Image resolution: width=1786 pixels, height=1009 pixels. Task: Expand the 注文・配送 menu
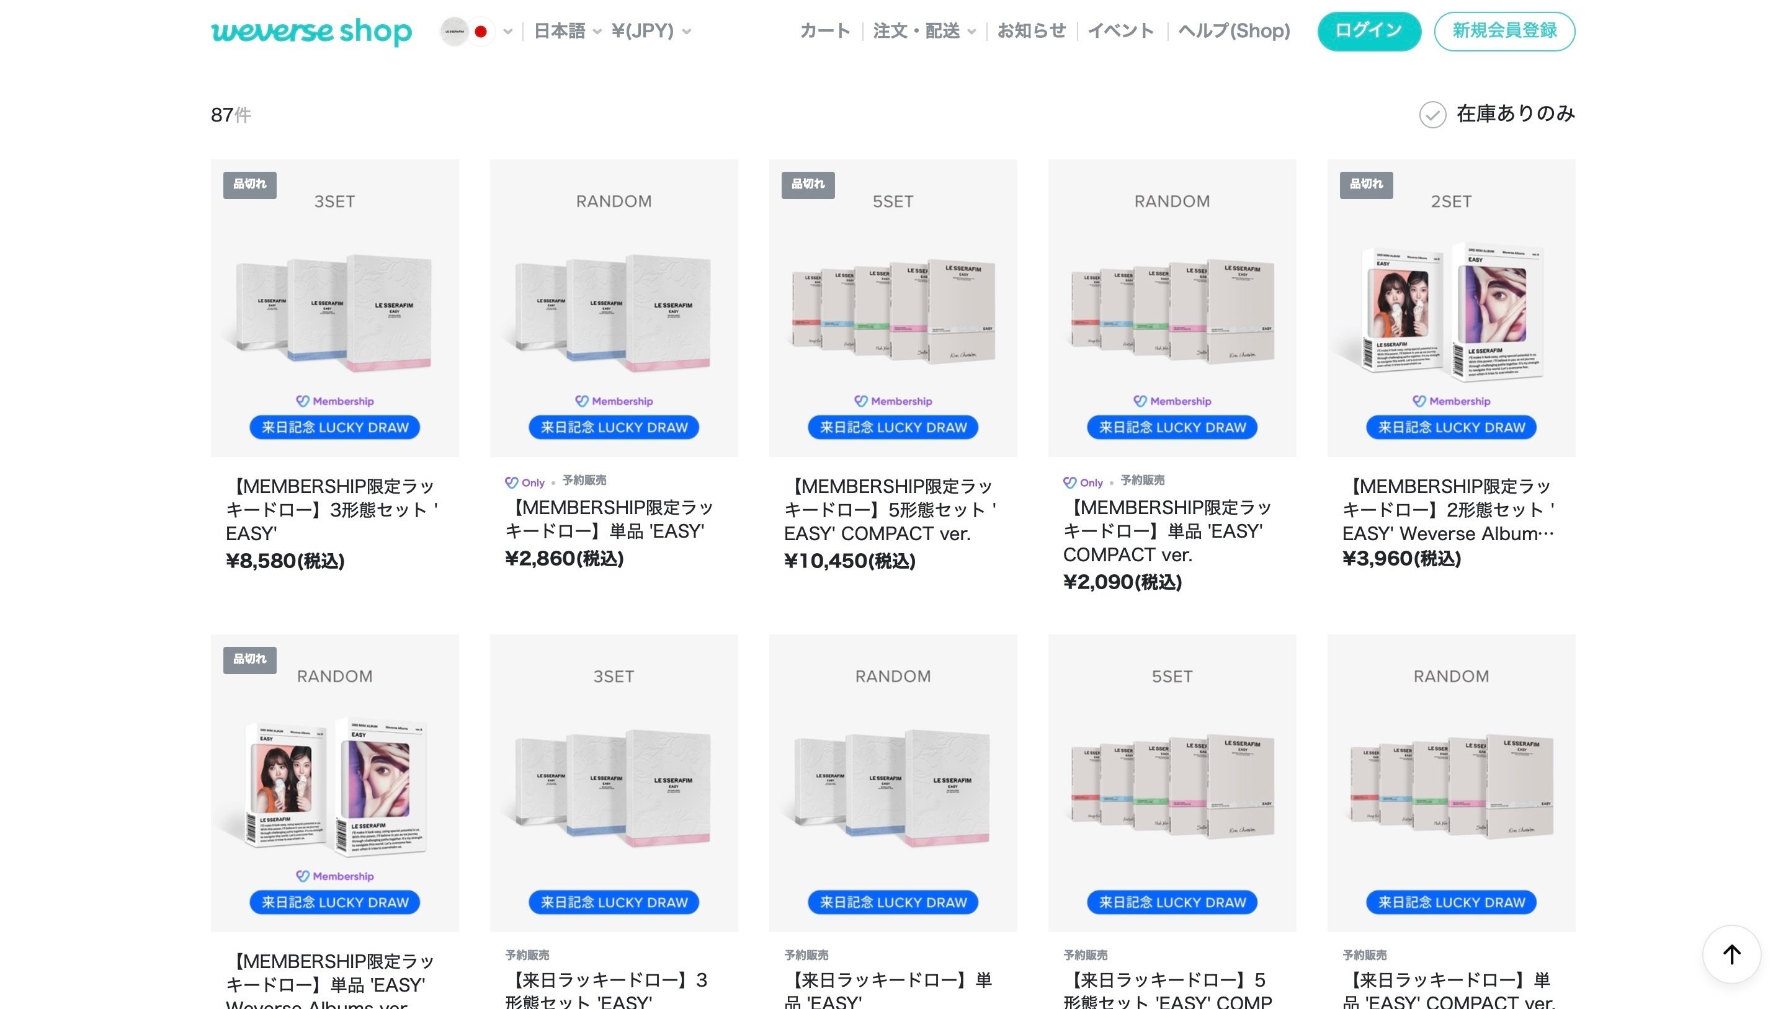[x=924, y=31]
